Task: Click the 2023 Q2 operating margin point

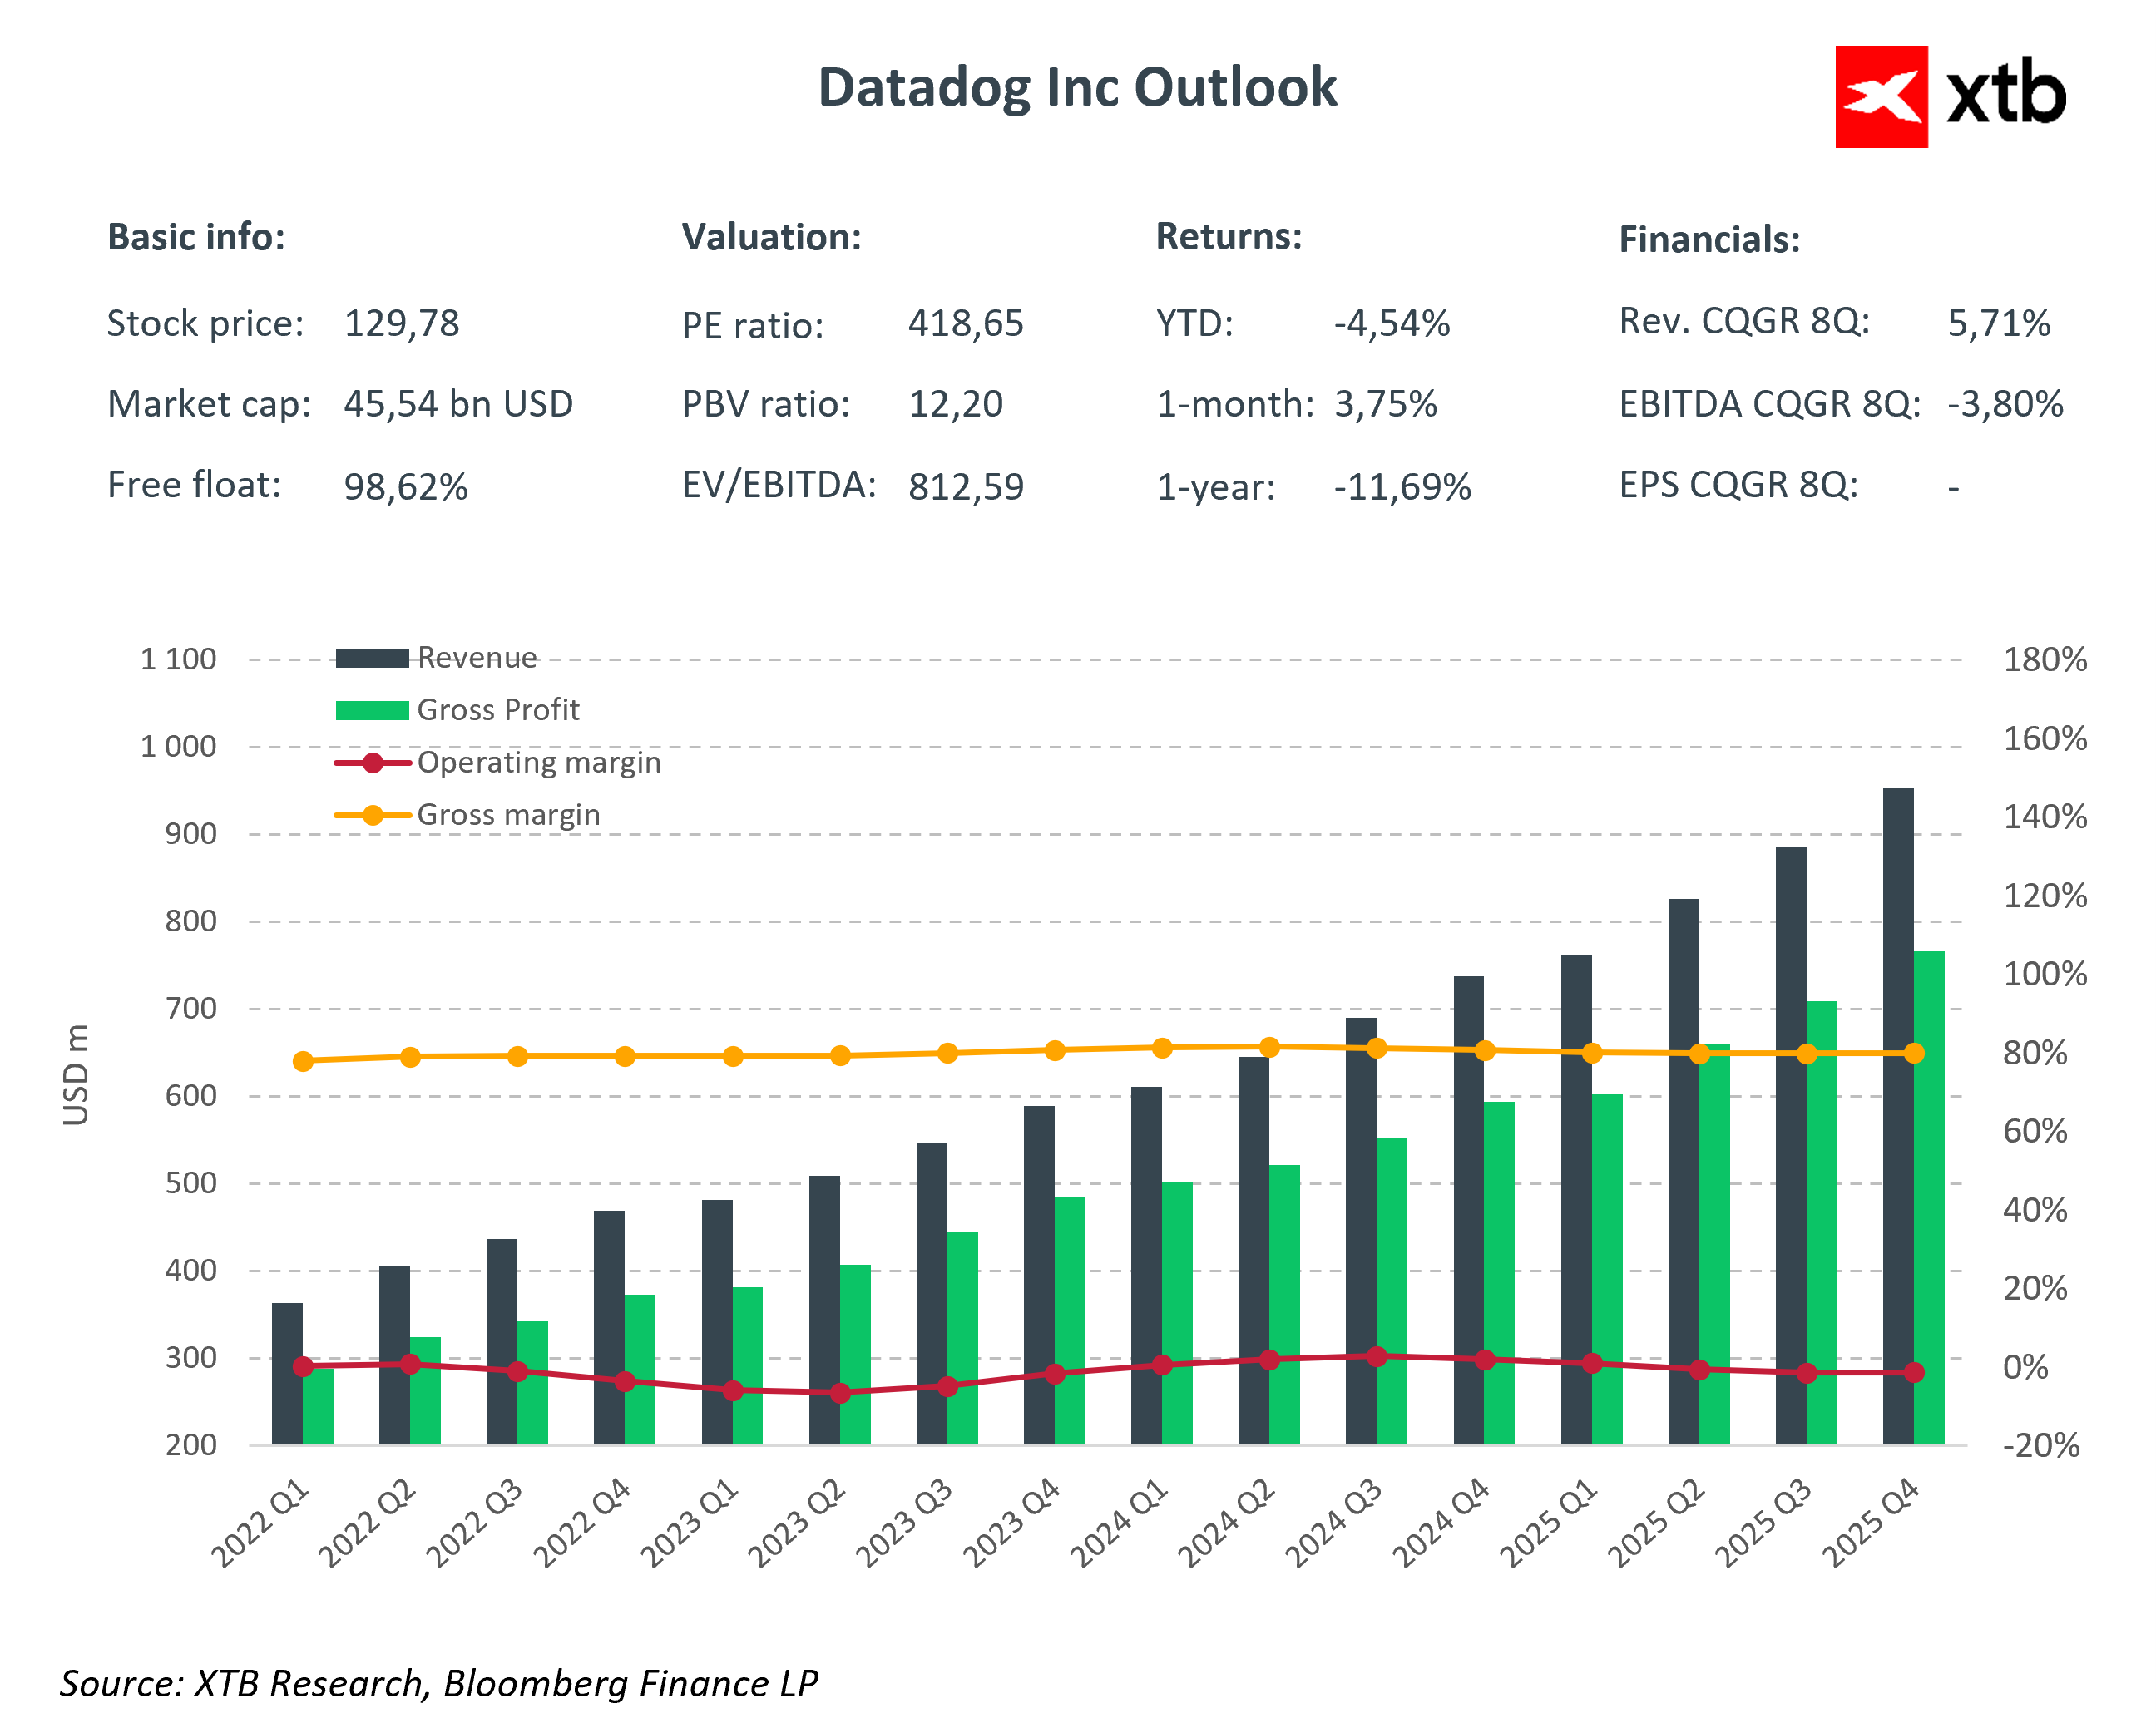Action: [x=840, y=1393]
